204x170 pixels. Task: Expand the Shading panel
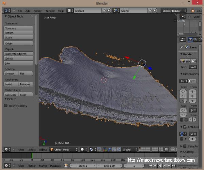pyautogui.click(x=181, y=152)
